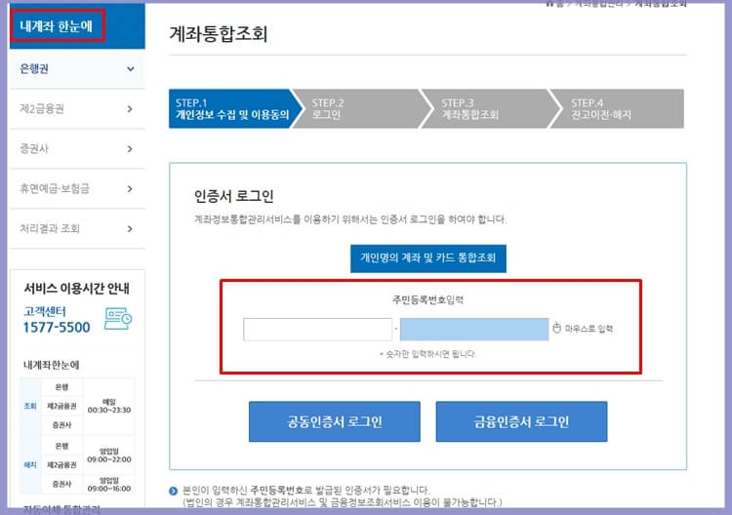Click the 은행권 down chevron
This screenshot has width=732, height=515.
130,69
